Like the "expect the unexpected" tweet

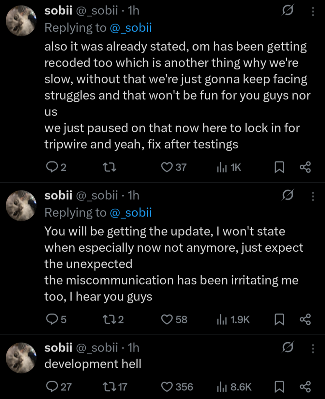(x=166, y=319)
